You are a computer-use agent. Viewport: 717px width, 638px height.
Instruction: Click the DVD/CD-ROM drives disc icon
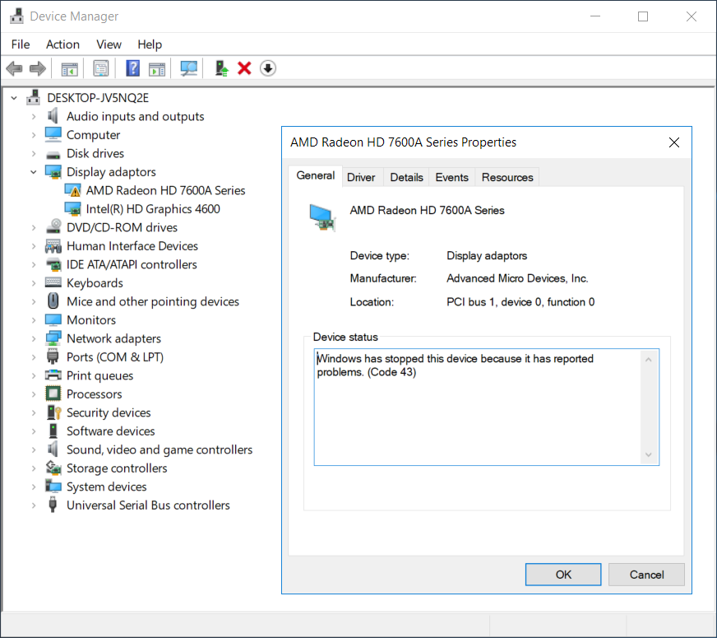pos(53,226)
